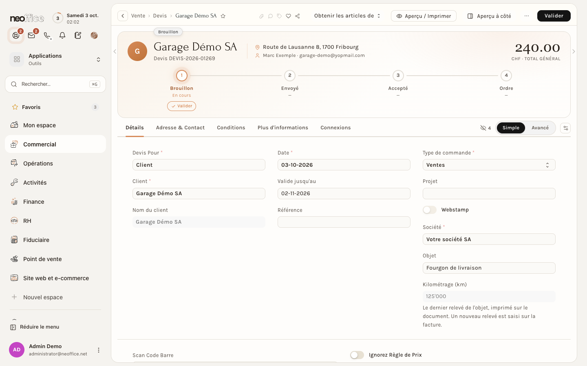Screen dimensions: 587x366
Task: Go to previous document arrow
Action: coord(115,52)
